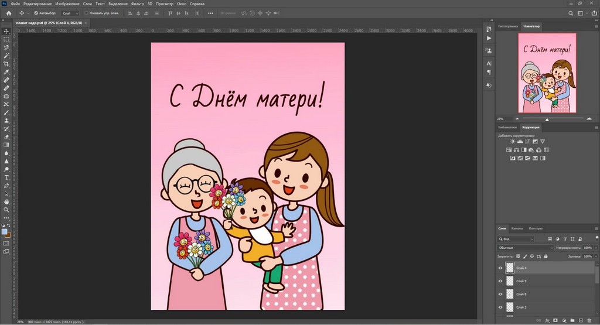The height and width of the screenshot is (325, 600).
Task: Select the Crop tool
Action: pyautogui.click(x=6, y=64)
